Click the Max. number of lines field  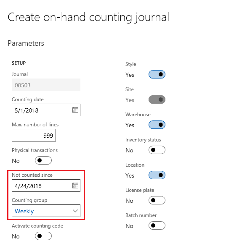pyautogui.click(x=34, y=135)
